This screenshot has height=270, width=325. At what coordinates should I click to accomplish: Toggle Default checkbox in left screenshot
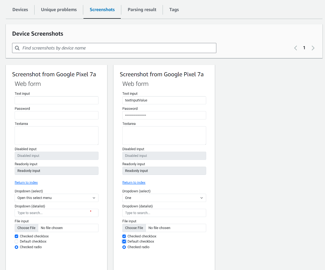[x=16, y=241]
